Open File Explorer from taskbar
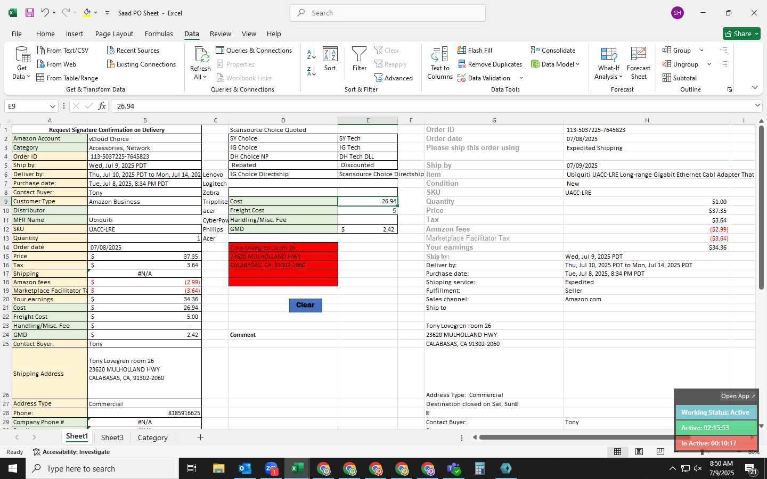 tap(219, 468)
